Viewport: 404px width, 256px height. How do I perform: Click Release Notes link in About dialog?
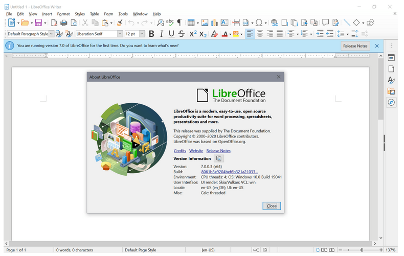coord(218,151)
